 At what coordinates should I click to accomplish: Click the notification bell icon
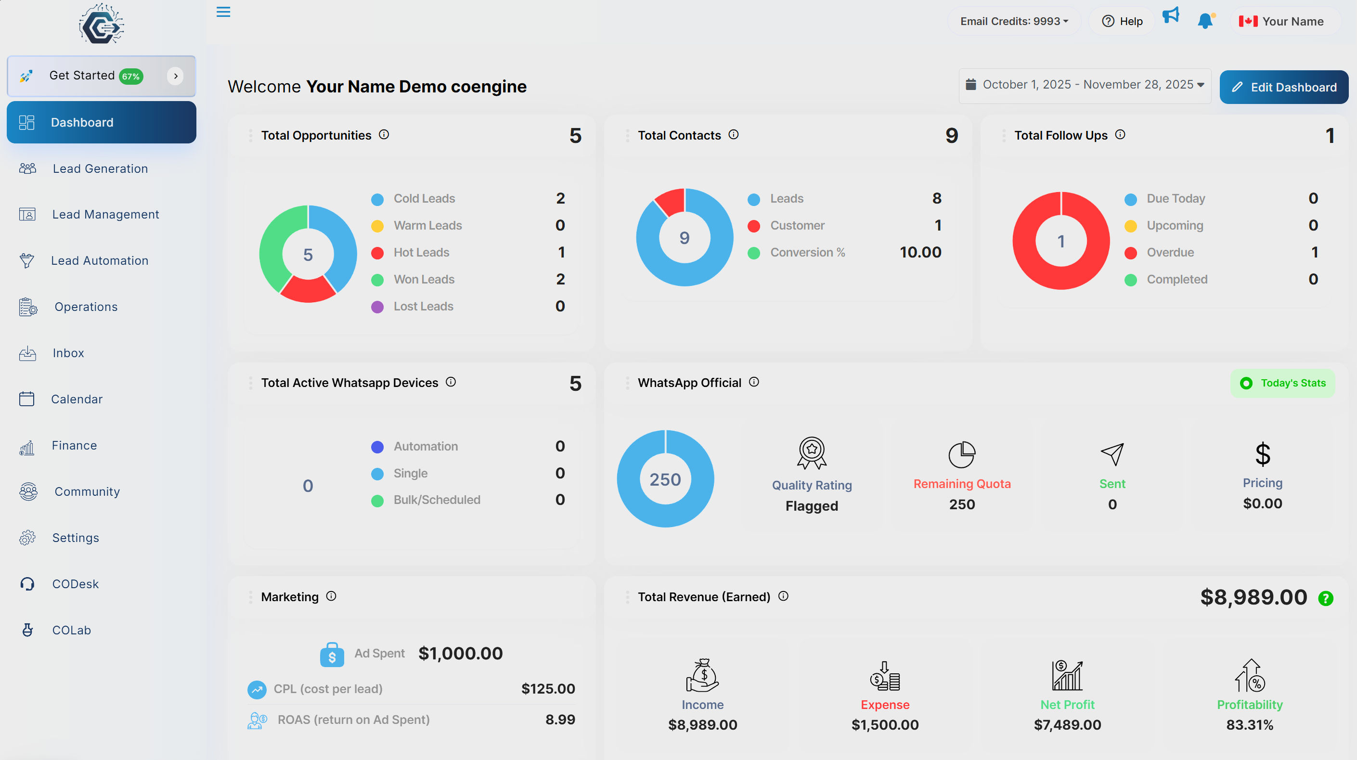coord(1204,21)
